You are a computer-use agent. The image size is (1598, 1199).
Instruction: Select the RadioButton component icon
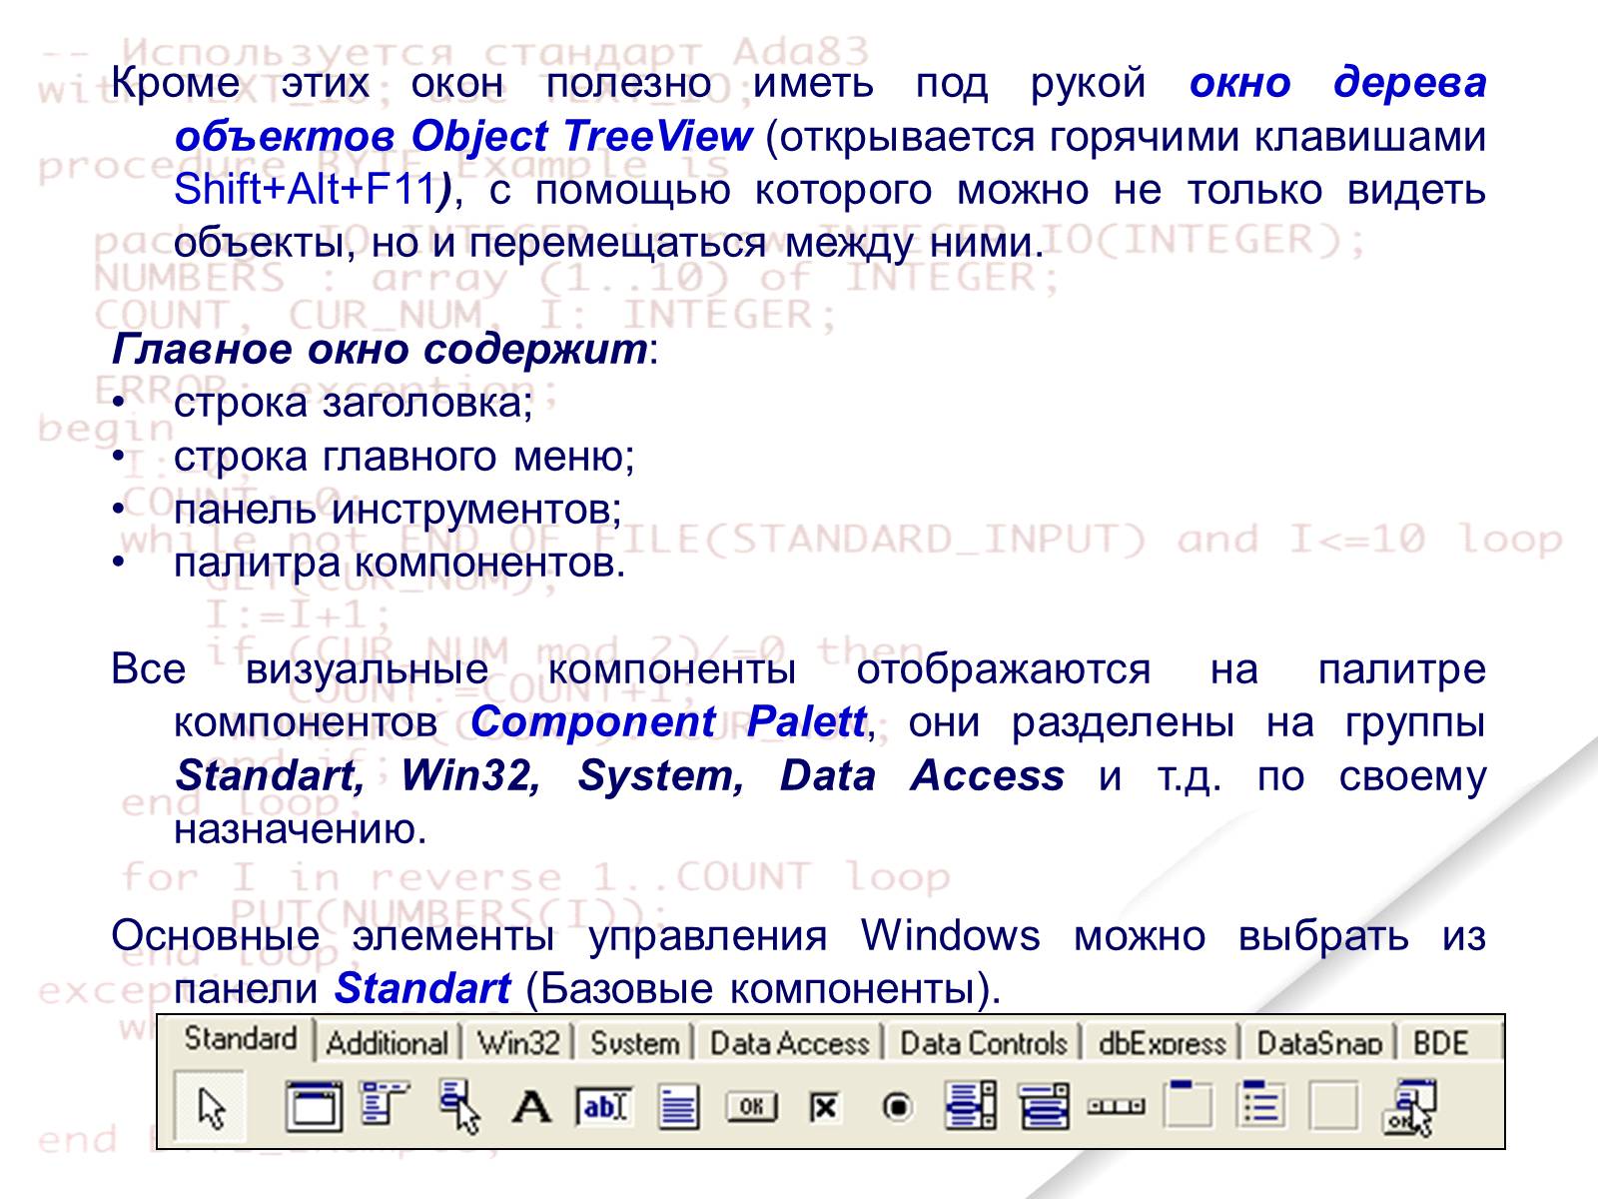pyautogui.click(x=898, y=1107)
